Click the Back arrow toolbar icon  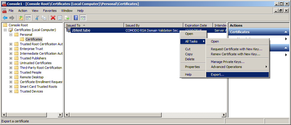(x=5, y=18)
